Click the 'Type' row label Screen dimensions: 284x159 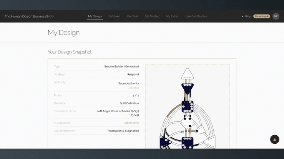click(57, 66)
